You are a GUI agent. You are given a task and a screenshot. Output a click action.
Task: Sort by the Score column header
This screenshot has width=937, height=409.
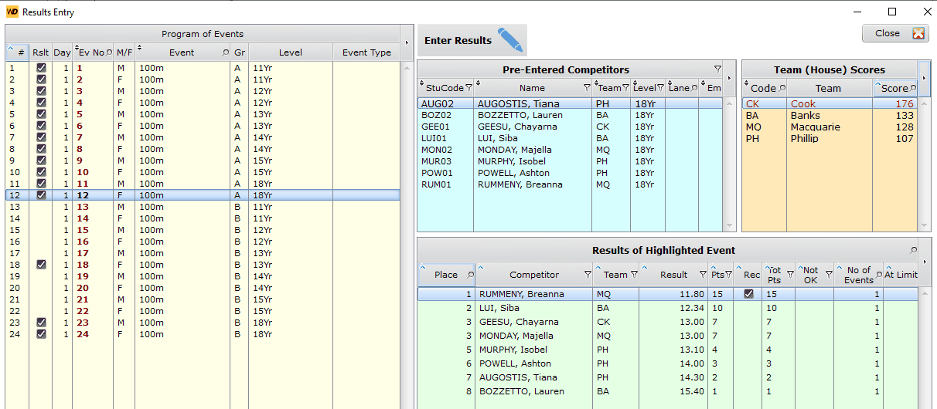[895, 88]
